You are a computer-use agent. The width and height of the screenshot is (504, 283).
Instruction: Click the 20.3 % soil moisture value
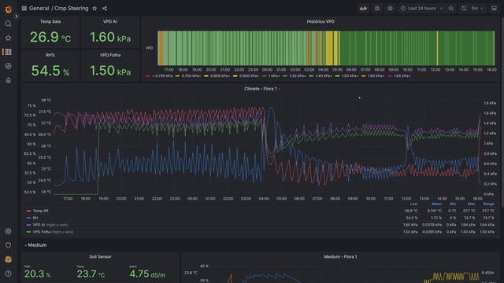tap(37, 274)
